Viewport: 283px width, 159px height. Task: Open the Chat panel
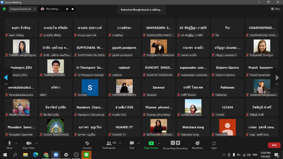pos(132,143)
